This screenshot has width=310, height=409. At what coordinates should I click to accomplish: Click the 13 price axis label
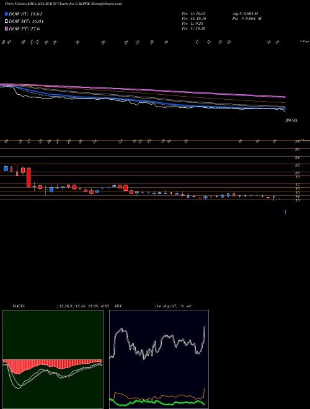point(297,200)
